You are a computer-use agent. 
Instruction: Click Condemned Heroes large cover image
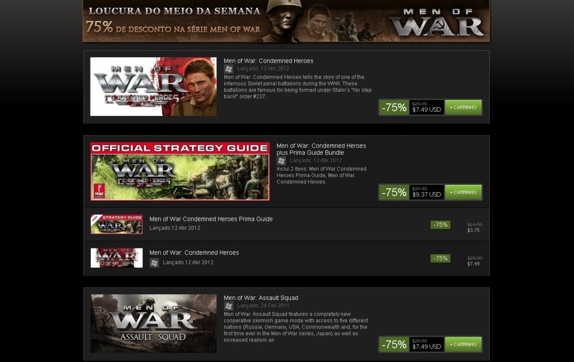coord(153,86)
